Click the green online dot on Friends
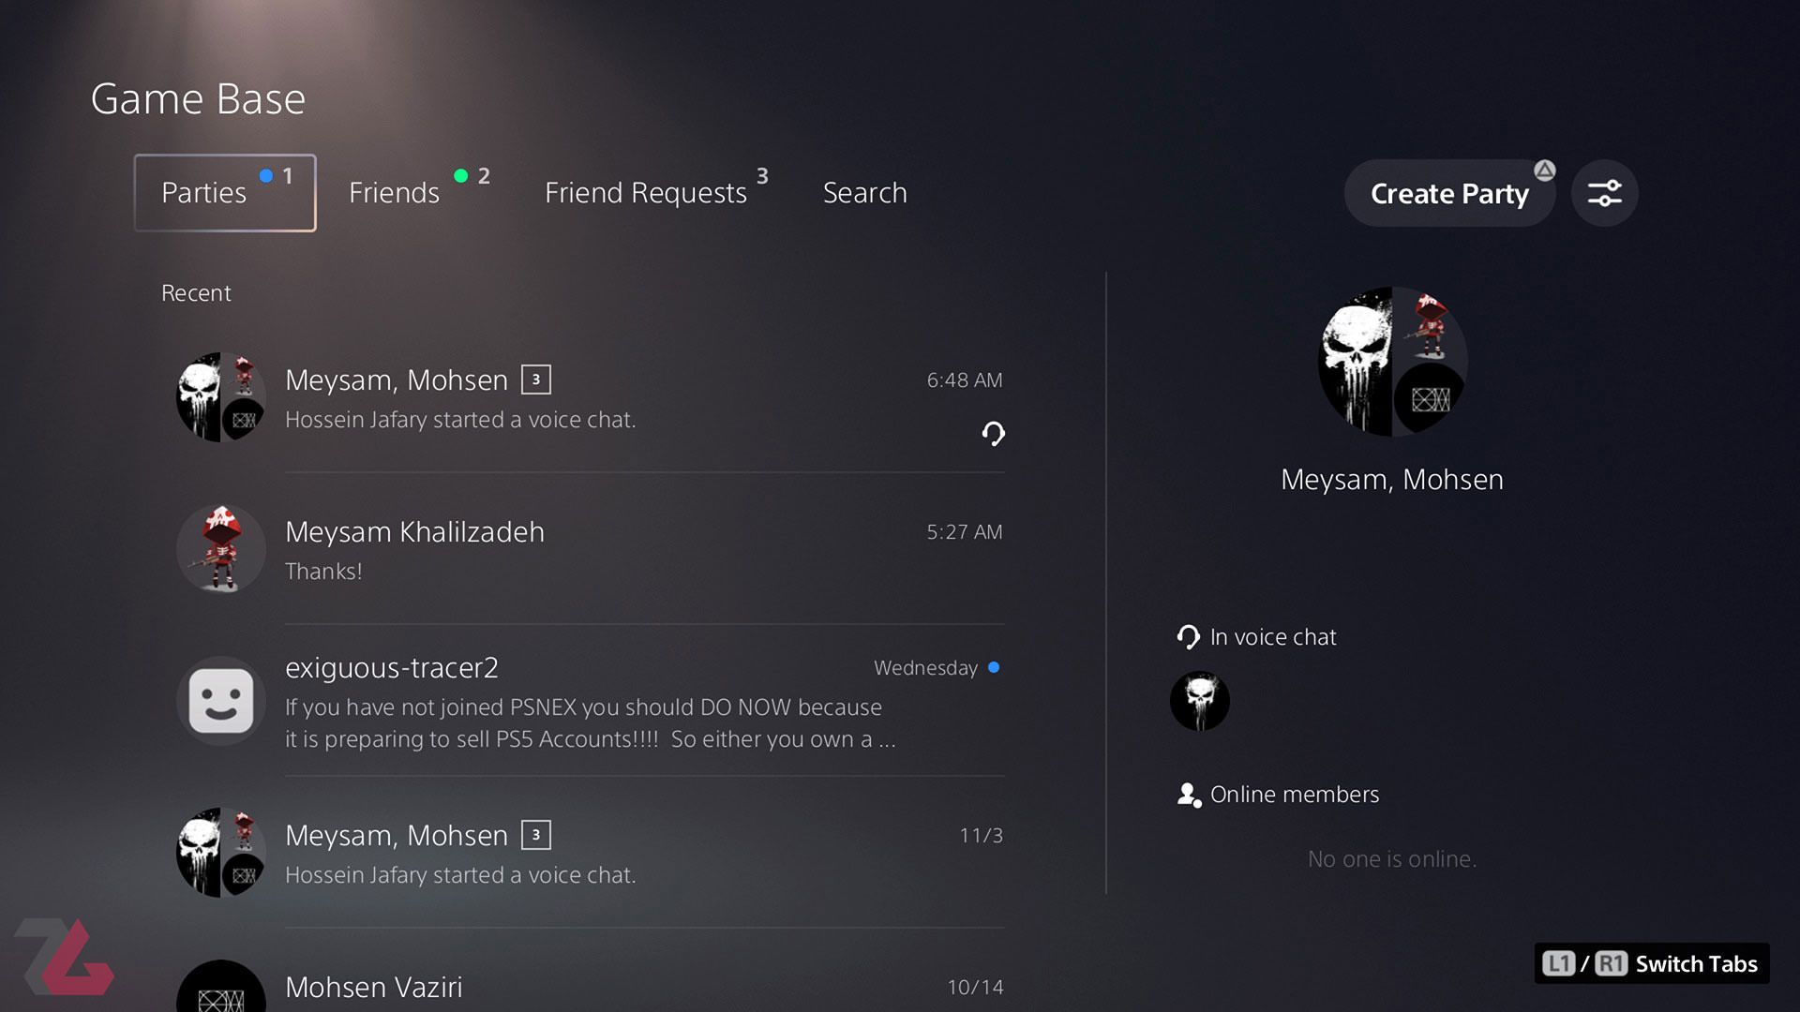This screenshot has width=1800, height=1012. tap(460, 175)
